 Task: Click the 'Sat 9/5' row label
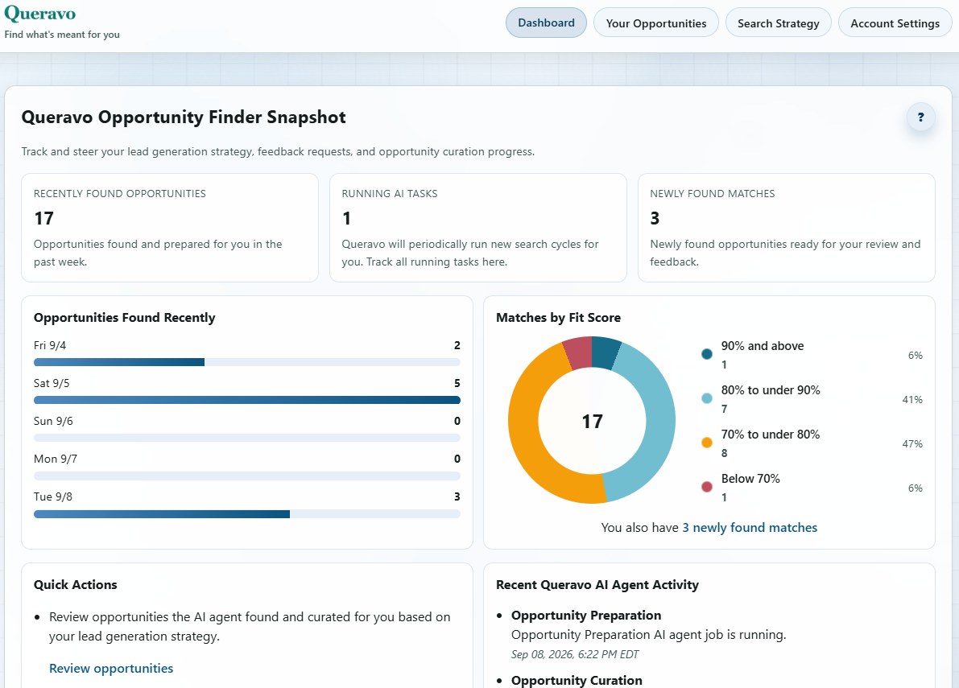coord(52,383)
